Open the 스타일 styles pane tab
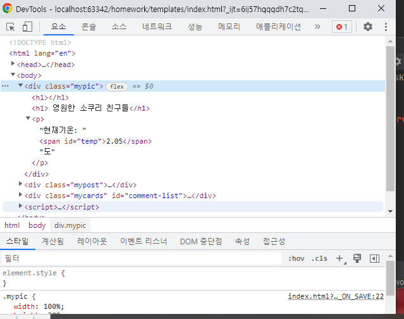This screenshot has width=404, height=319. (x=18, y=241)
